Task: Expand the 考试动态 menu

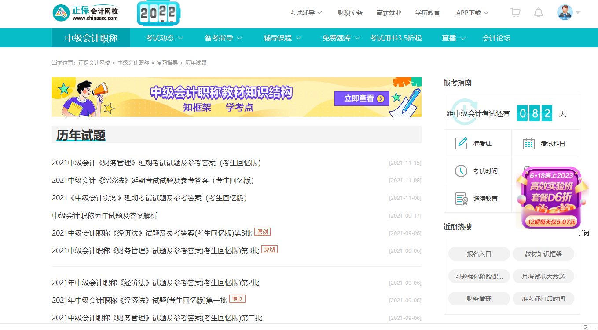Action: [160, 38]
